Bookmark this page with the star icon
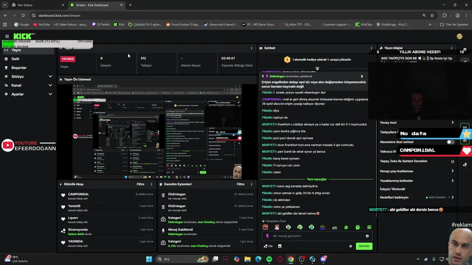472x265 pixels. 432,15
